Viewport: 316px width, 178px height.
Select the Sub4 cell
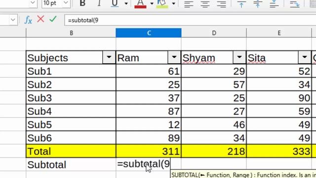point(71,111)
